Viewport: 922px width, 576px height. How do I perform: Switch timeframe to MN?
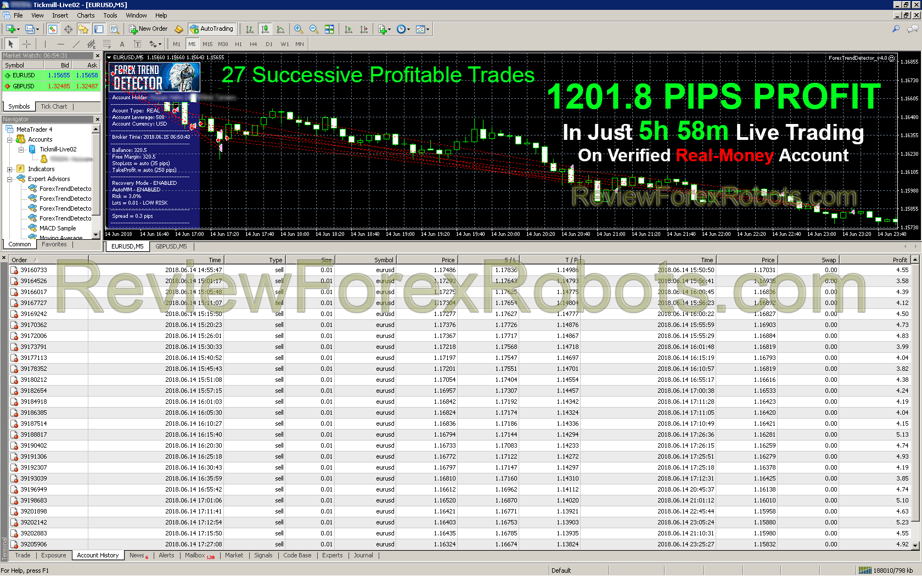click(300, 44)
